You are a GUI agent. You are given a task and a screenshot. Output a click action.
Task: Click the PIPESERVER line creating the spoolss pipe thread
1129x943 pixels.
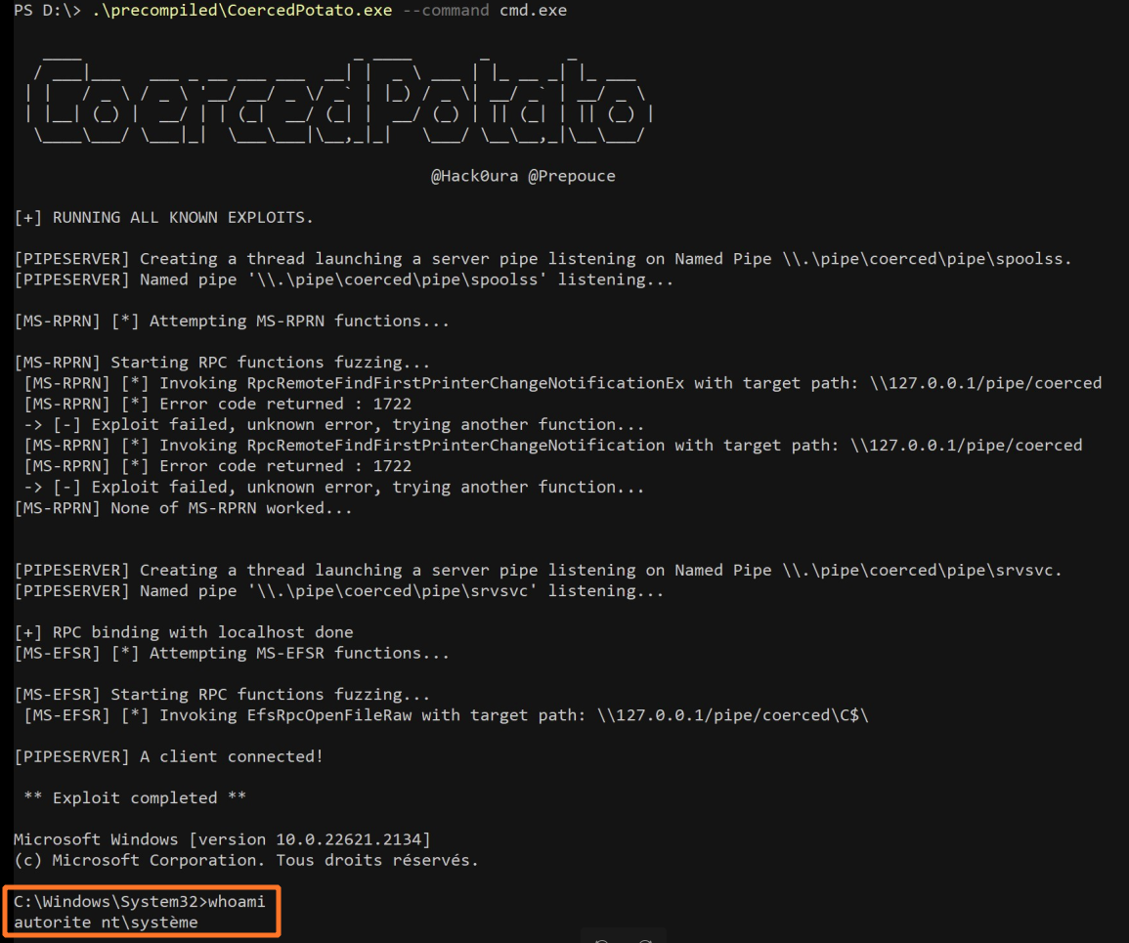[543, 259]
